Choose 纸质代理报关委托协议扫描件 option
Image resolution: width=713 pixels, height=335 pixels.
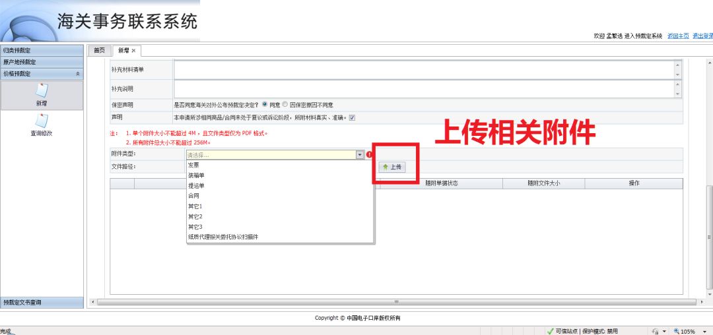281,237
